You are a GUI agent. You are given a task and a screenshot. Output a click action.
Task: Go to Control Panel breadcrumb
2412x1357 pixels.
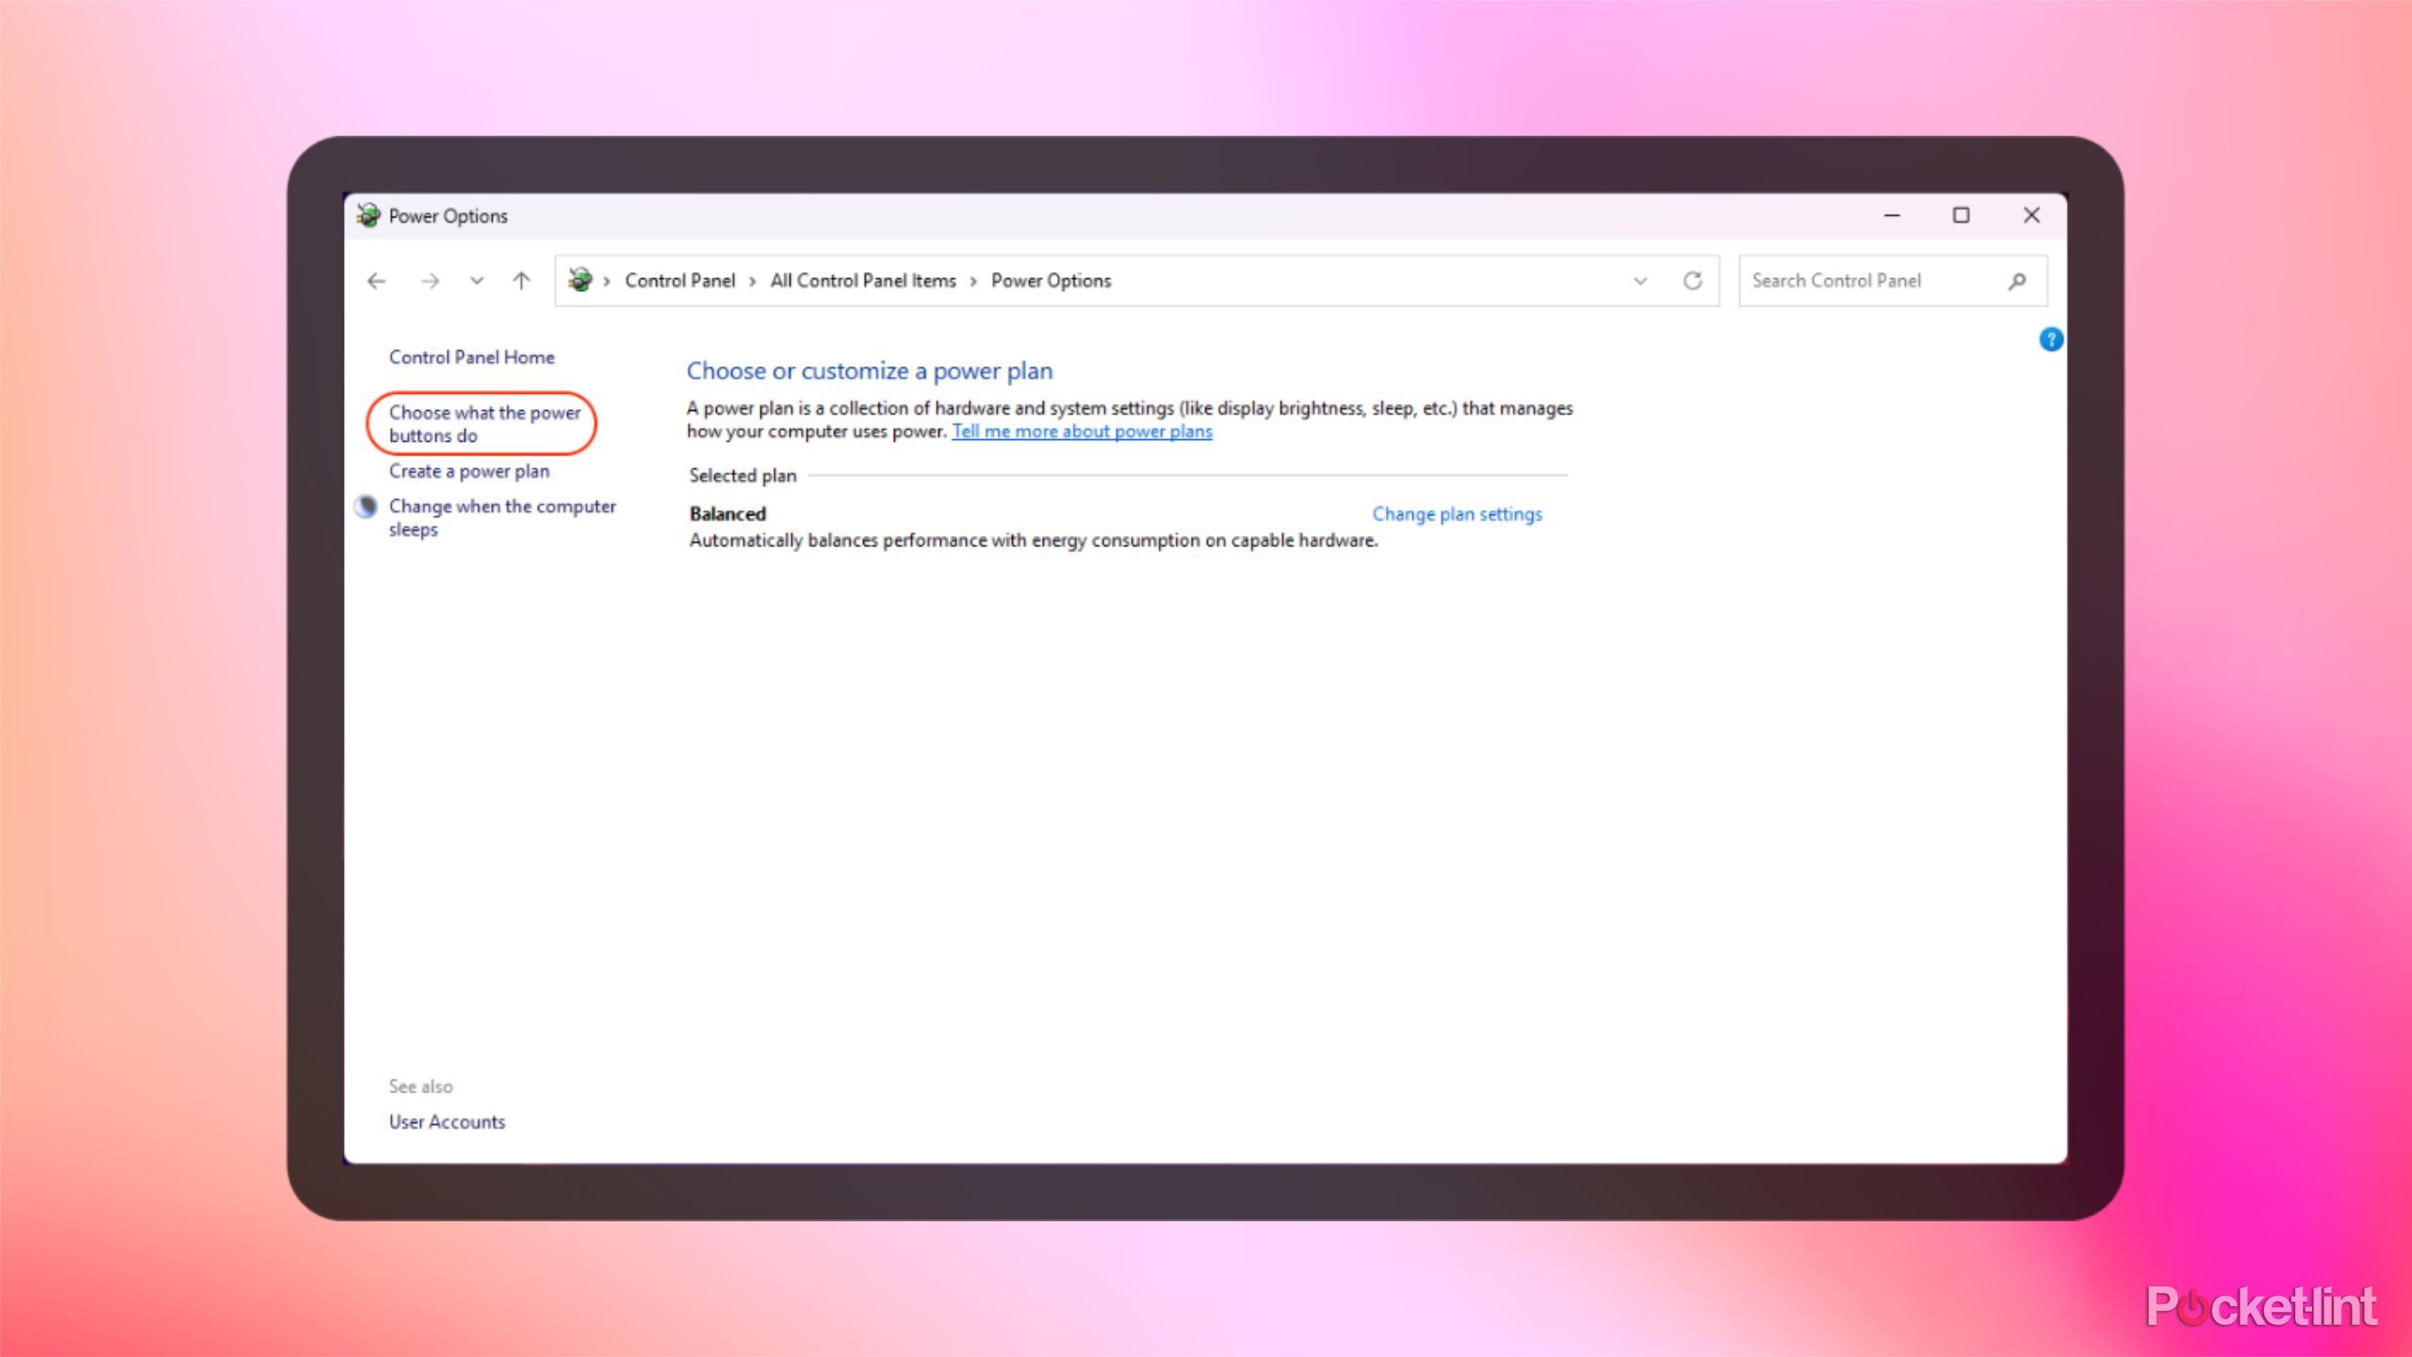pyautogui.click(x=679, y=281)
